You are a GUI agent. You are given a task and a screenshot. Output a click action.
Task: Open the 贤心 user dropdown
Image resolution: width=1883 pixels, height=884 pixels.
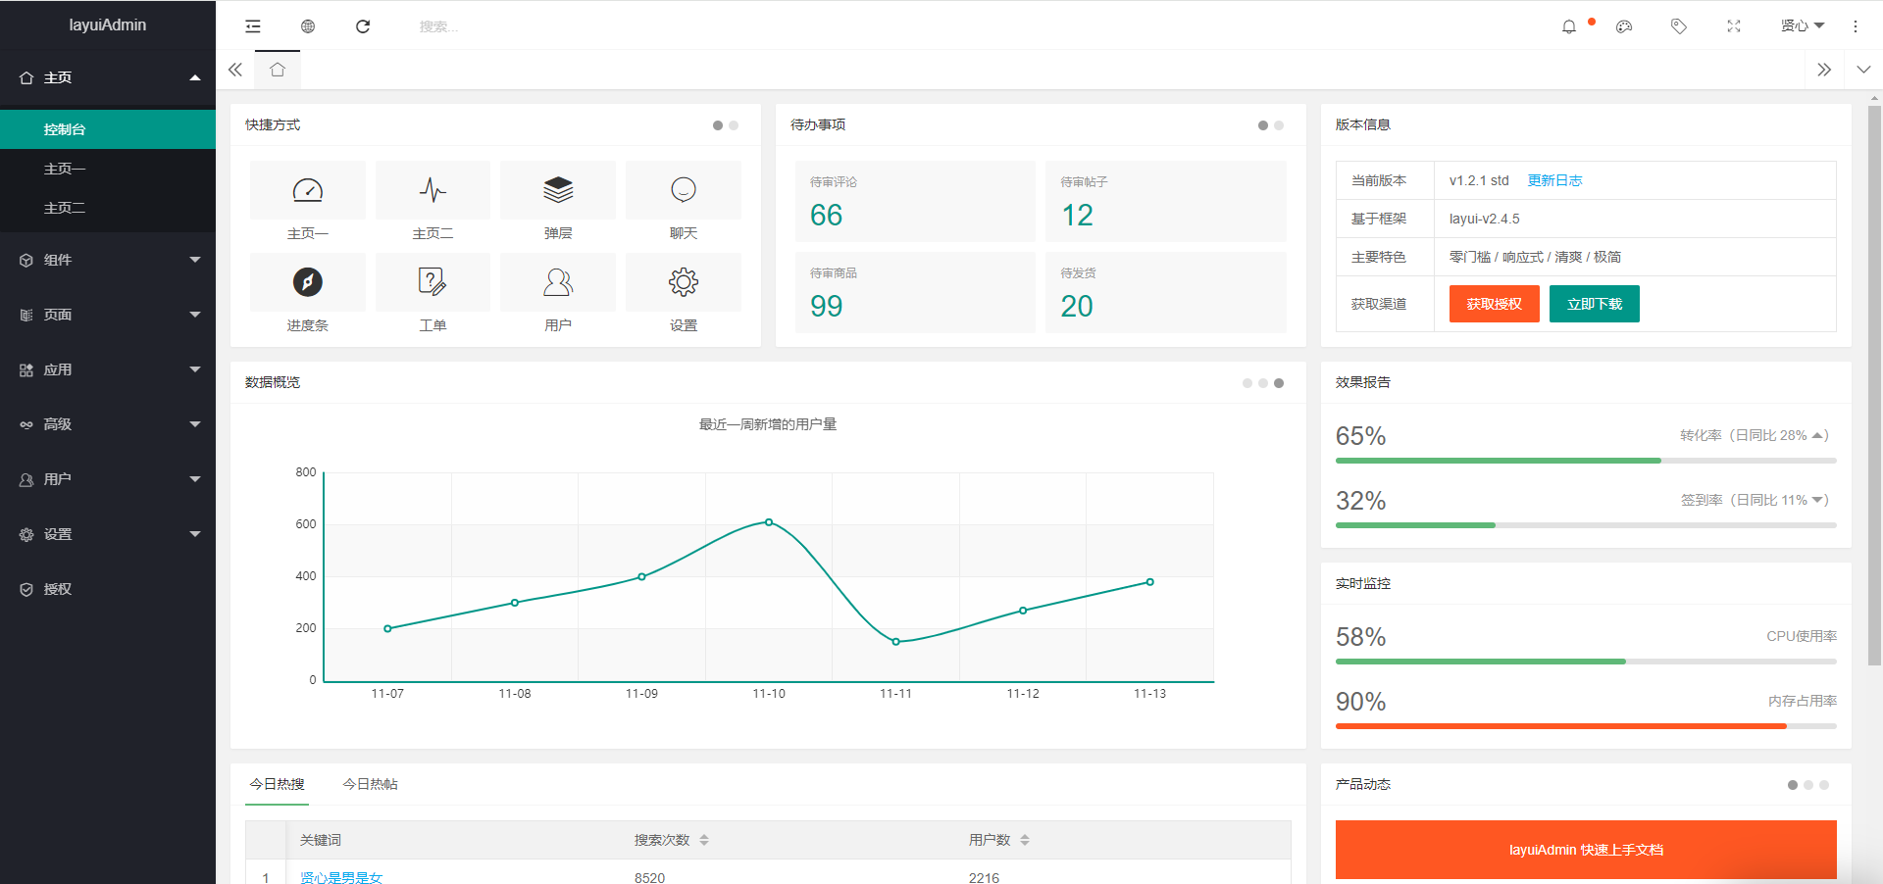(1803, 26)
